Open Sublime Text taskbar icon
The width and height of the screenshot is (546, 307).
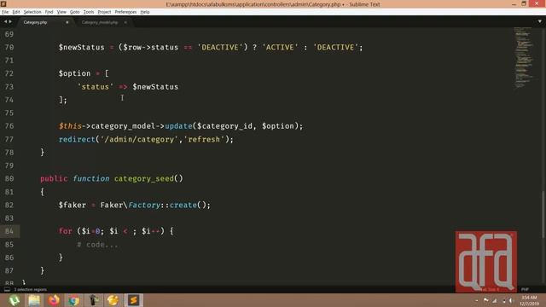click(133, 300)
